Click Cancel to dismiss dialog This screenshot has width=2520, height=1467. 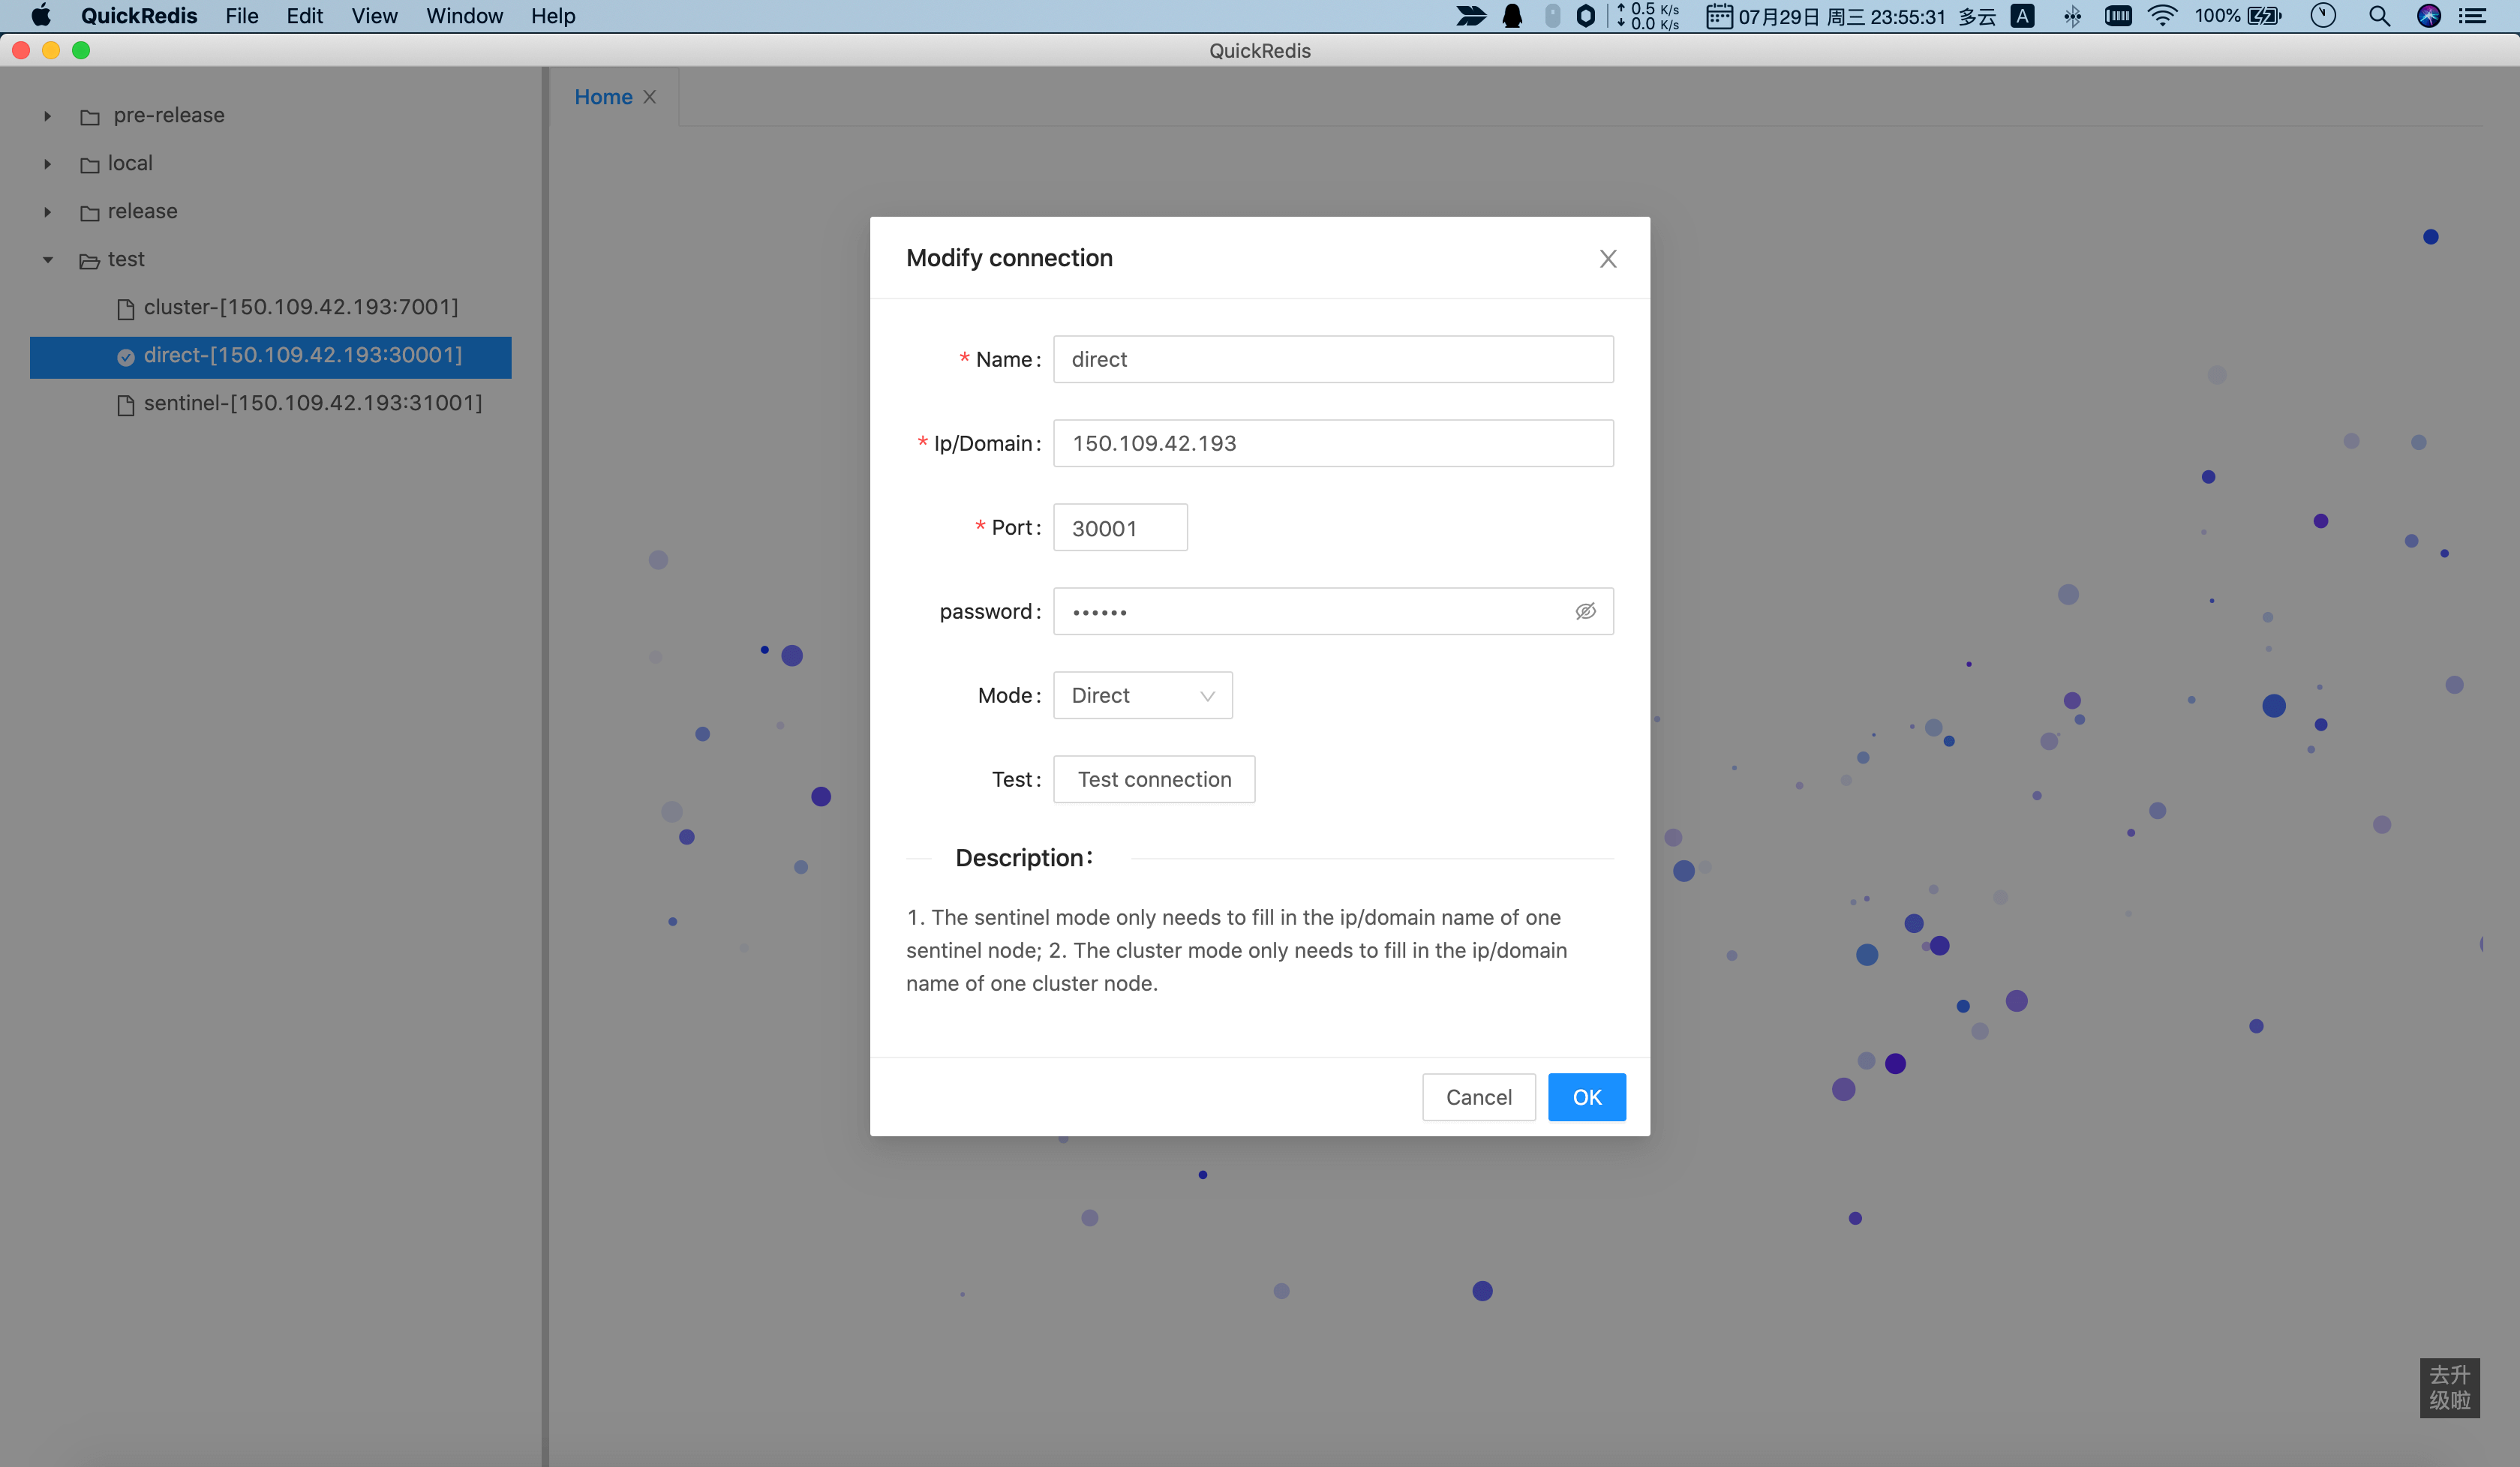(1479, 1095)
